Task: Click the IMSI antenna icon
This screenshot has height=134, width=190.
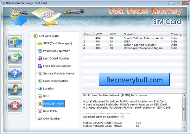Action: [x=40, y=96]
